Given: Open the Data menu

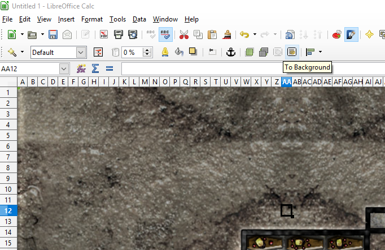Looking at the screenshot, I should coord(139,19).
